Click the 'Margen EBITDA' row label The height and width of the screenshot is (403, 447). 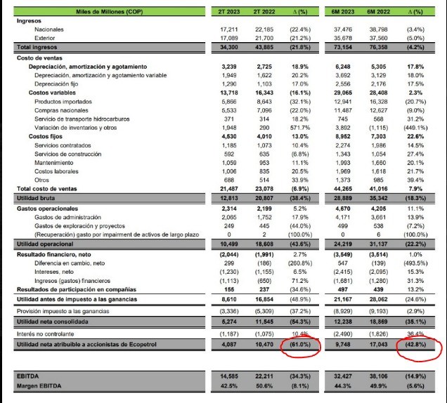pyautogui.click(x=39, y=386)
